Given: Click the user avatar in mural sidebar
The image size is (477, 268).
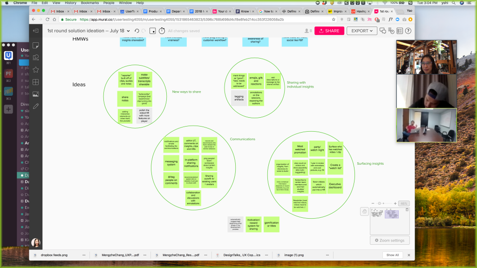Looking at the screenshot, I should 35,242.
